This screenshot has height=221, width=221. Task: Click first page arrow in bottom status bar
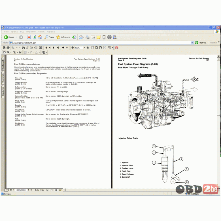pyautogui.click(x=11, y=190)
